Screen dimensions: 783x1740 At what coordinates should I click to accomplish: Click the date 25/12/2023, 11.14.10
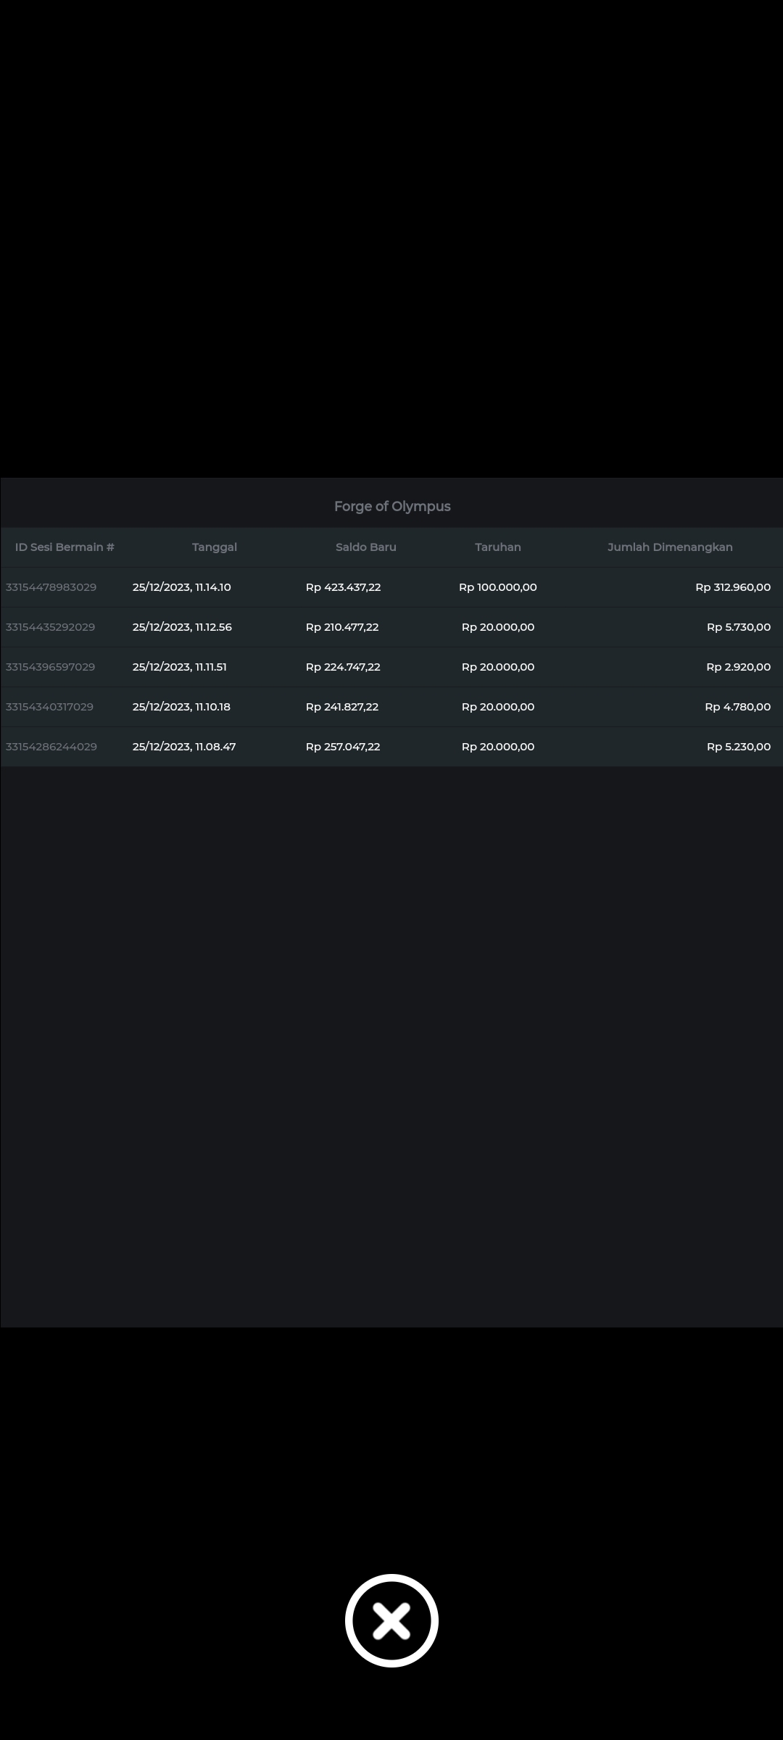point(181,587)
